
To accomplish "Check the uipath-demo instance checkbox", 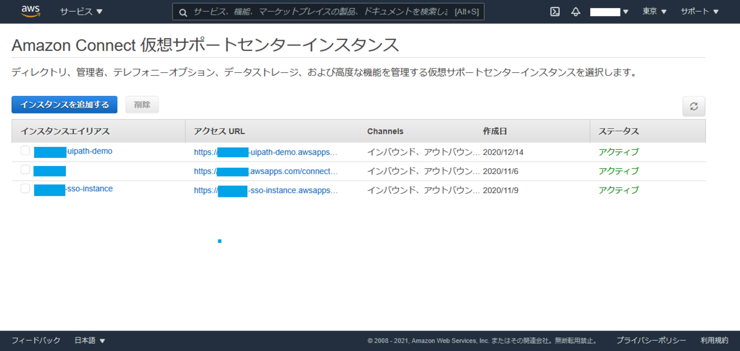I will tap(25, 151).
